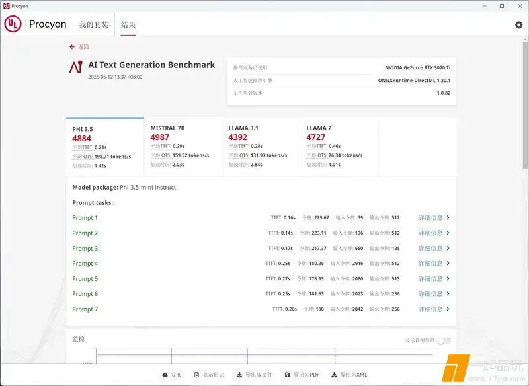Screen dimensions: 529x386
Task: Click the benchmark date 2025-05-12 13:37 text
Action: (115, 77)
